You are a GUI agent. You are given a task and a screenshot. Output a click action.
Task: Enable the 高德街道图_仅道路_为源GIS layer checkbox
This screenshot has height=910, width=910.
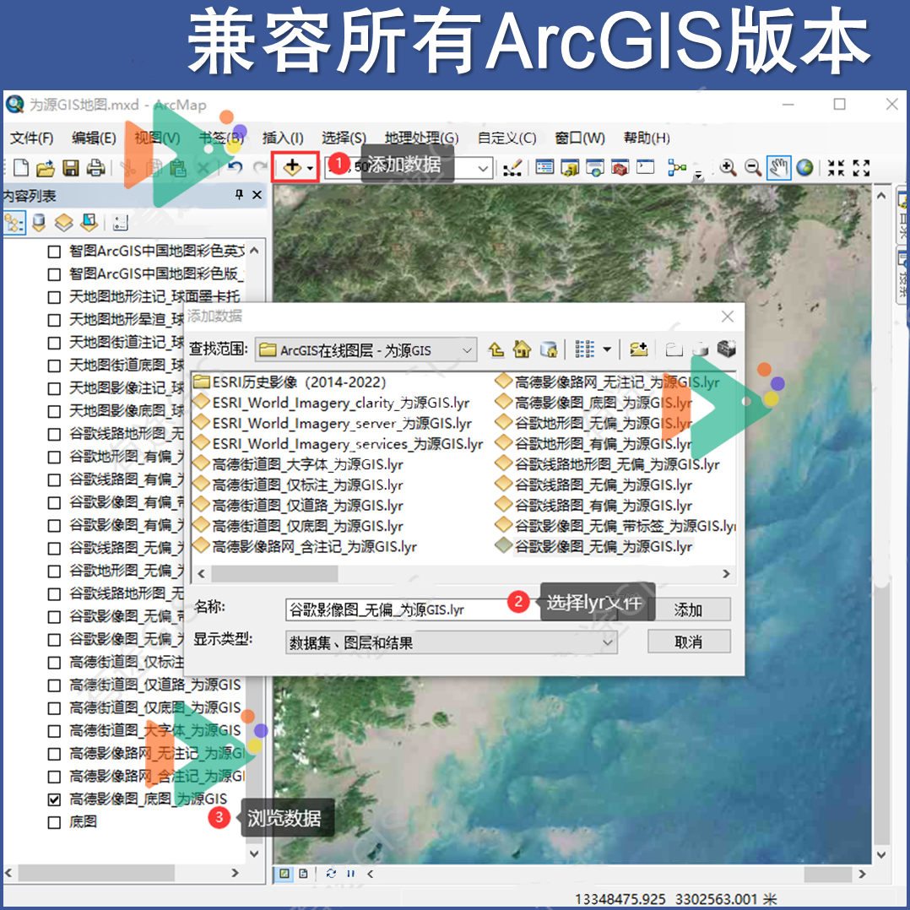click(x=54, y=685)
